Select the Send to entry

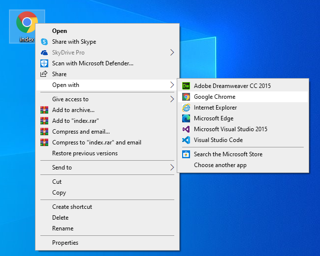tap(107, 168)
